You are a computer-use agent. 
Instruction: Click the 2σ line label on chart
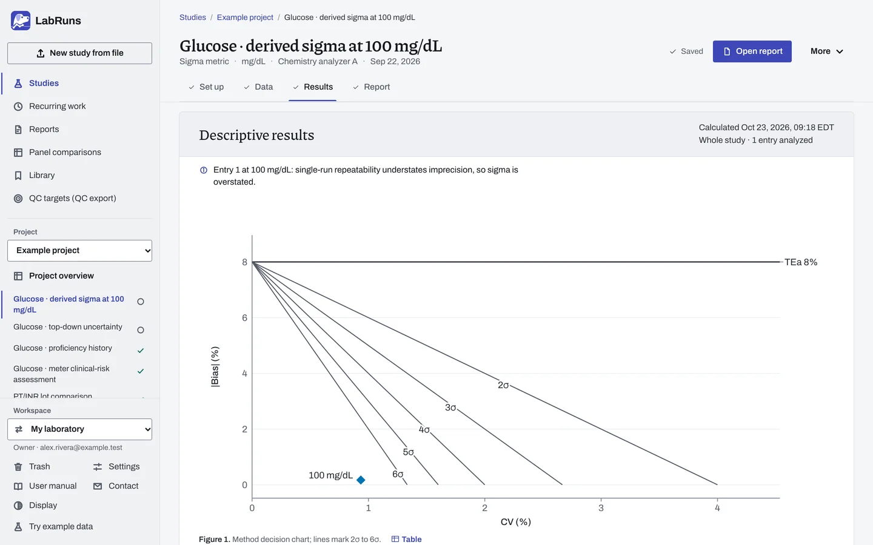(503, 385)
